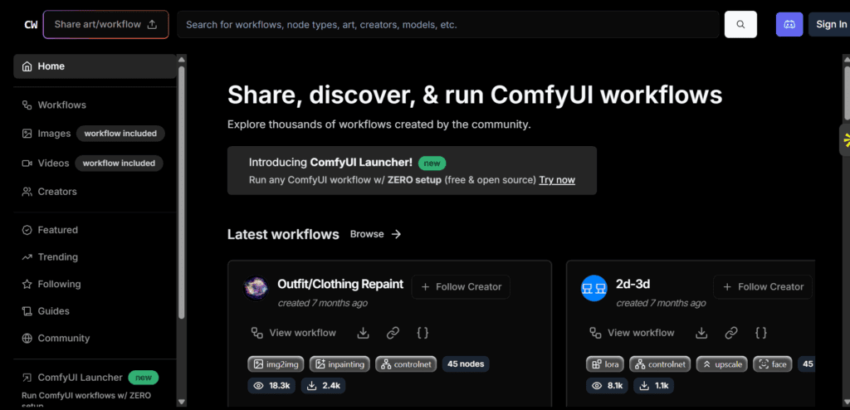Copy link for Outfit/Clothing Repaint workflow
Screen dimensions: 850x410
click(x=393, y=333)
